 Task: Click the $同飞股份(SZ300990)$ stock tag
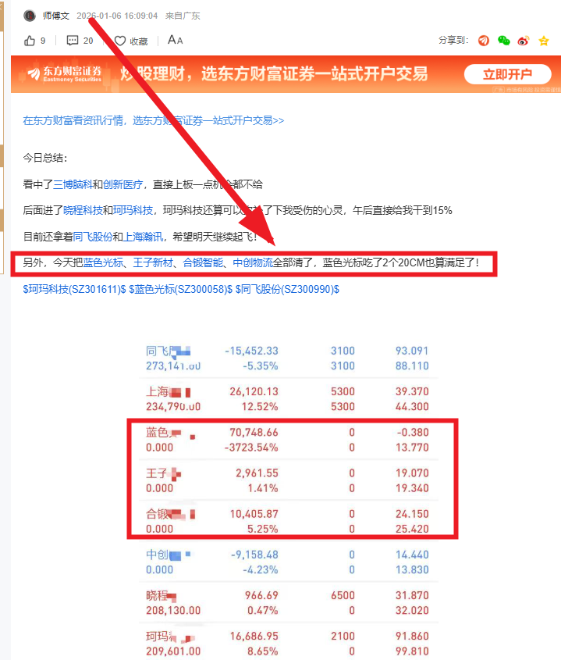pyautogui.click(x=287, y=290)
